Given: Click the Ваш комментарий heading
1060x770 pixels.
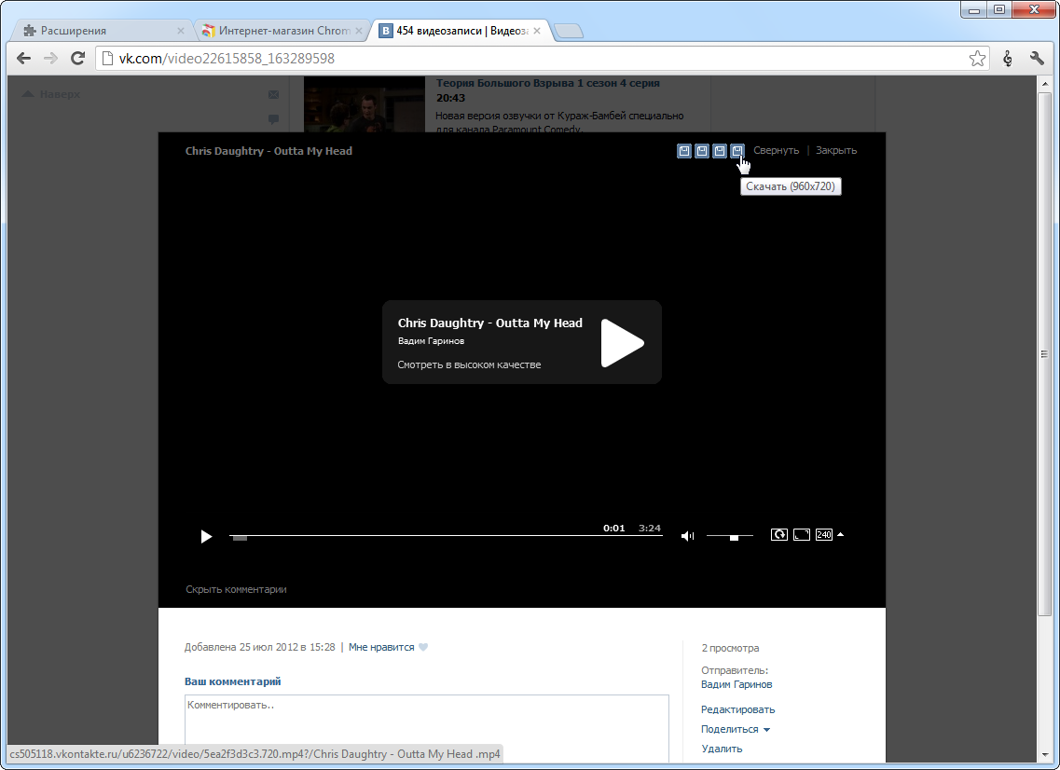Looking at the screenshot, I should [232, 681].
